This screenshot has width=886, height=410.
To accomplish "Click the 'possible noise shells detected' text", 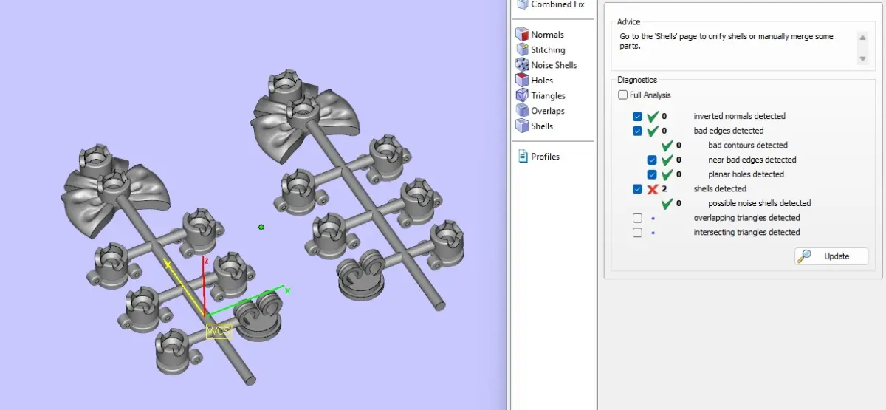I will (759, 203).
